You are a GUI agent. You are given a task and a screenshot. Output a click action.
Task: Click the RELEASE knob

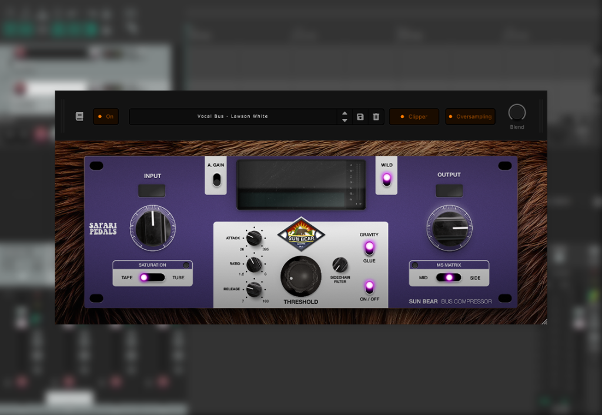coord(254,289)
